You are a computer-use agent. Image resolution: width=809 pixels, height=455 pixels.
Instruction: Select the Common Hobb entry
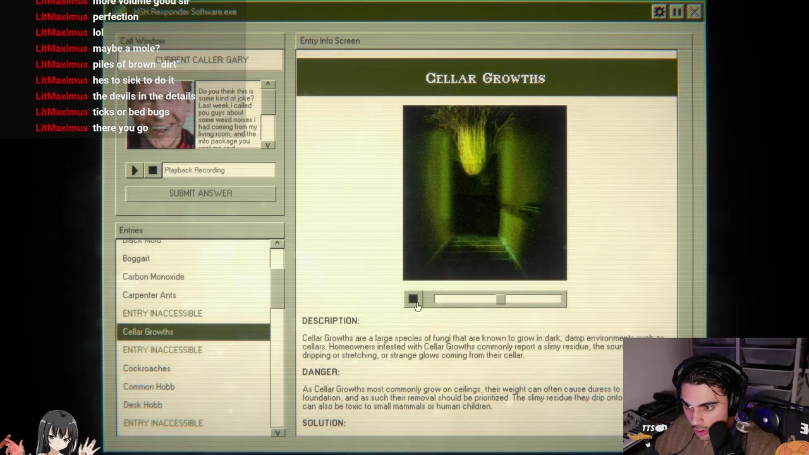coord(193,387)
